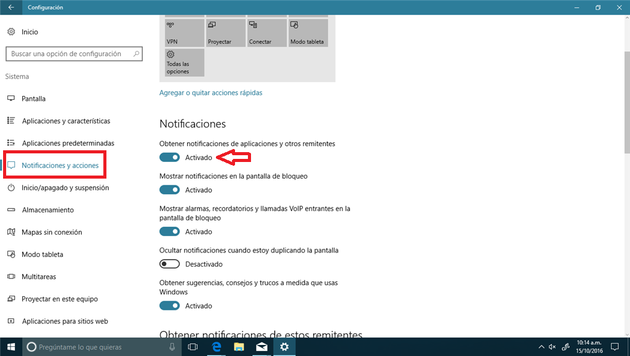
Task: Open the Windows Start menu
Action: [x=11, y=347]
